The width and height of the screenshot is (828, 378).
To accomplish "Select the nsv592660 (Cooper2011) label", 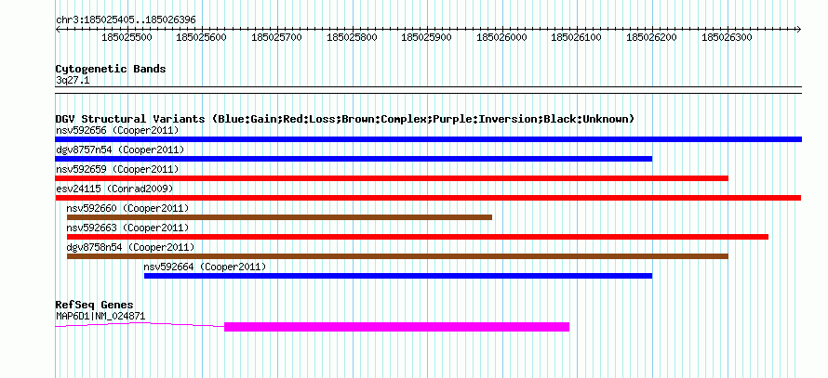I will (x=127, y=208).
